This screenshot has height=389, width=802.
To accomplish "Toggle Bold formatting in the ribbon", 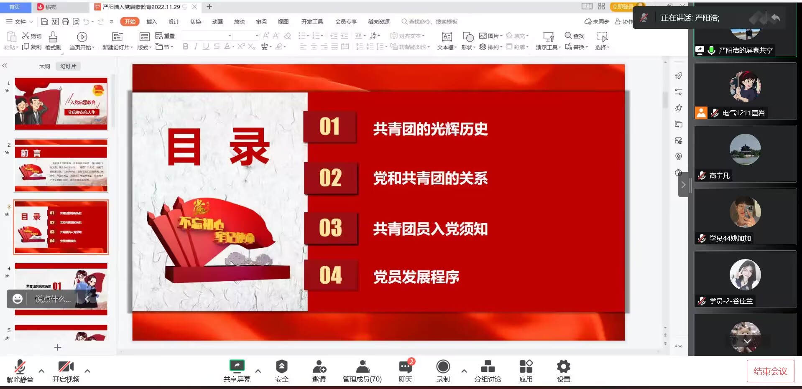I will [x=186, y=46].
